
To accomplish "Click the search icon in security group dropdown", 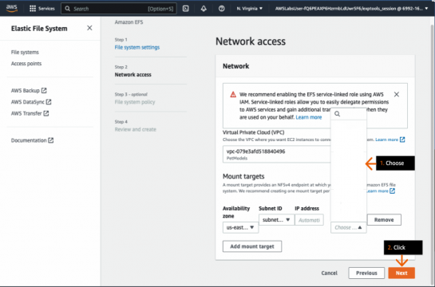I will [337, 114].
